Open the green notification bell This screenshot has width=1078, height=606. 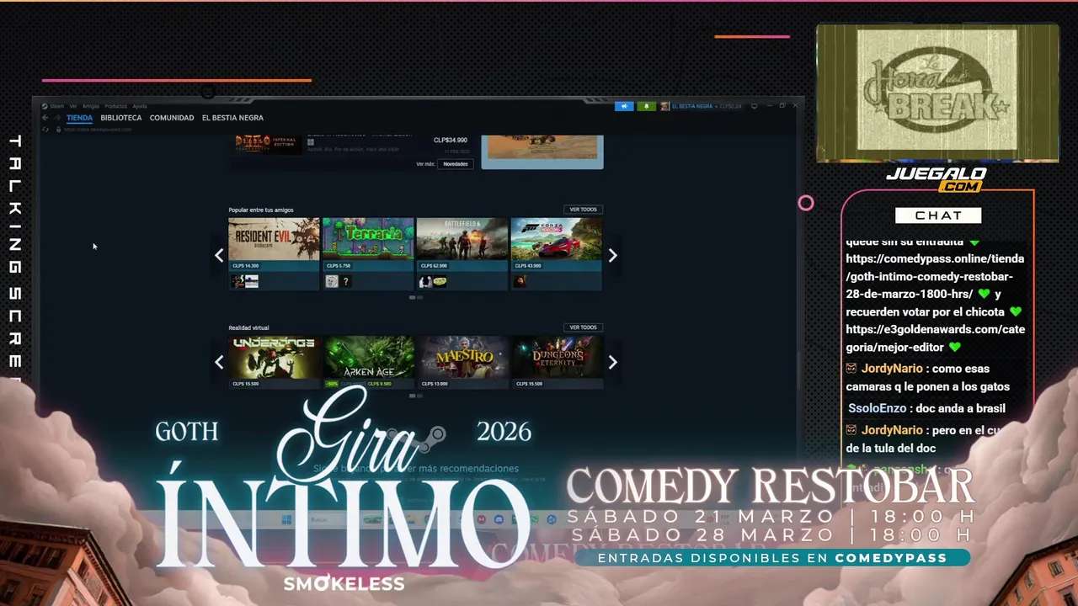coord(647,106)
